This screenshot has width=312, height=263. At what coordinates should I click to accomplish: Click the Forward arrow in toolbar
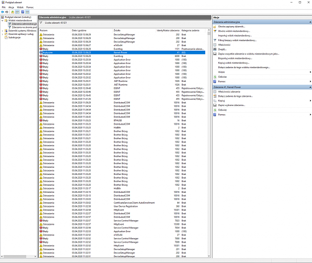tap(7, 12)
